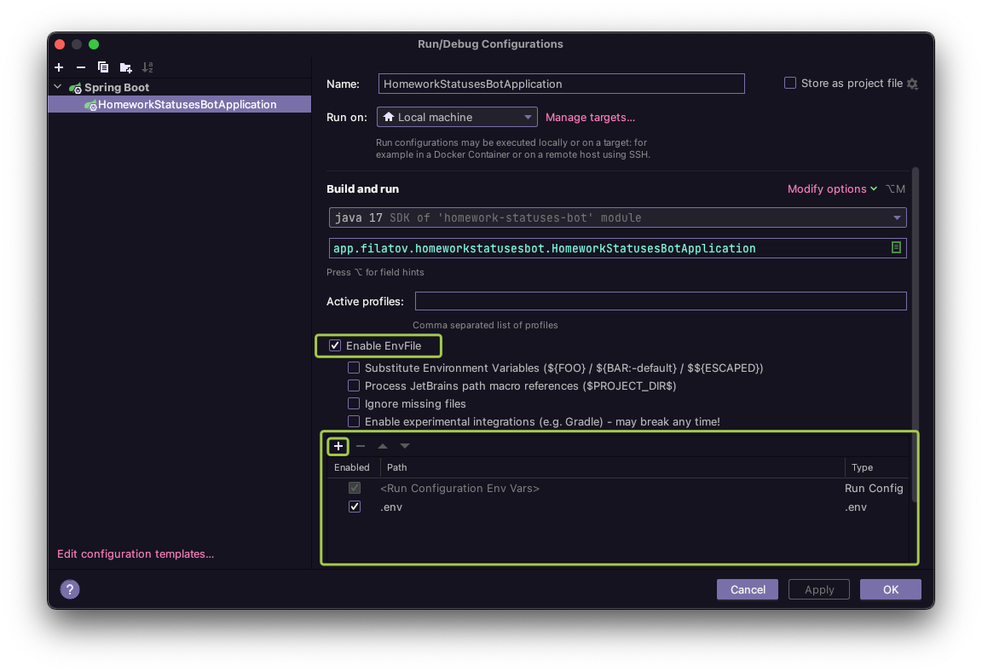This screenshot has height=672, width=982.
Task: Click the Cancel button
Action: pyautogui.click(x=748, y=589)
